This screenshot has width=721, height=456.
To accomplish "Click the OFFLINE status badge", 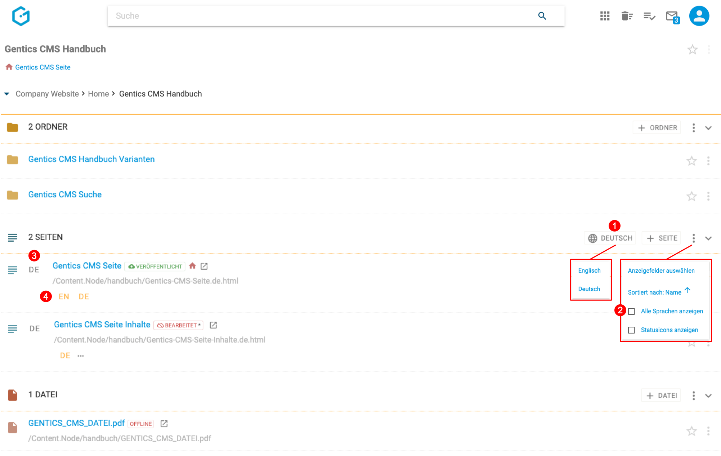I will (141, 424).
